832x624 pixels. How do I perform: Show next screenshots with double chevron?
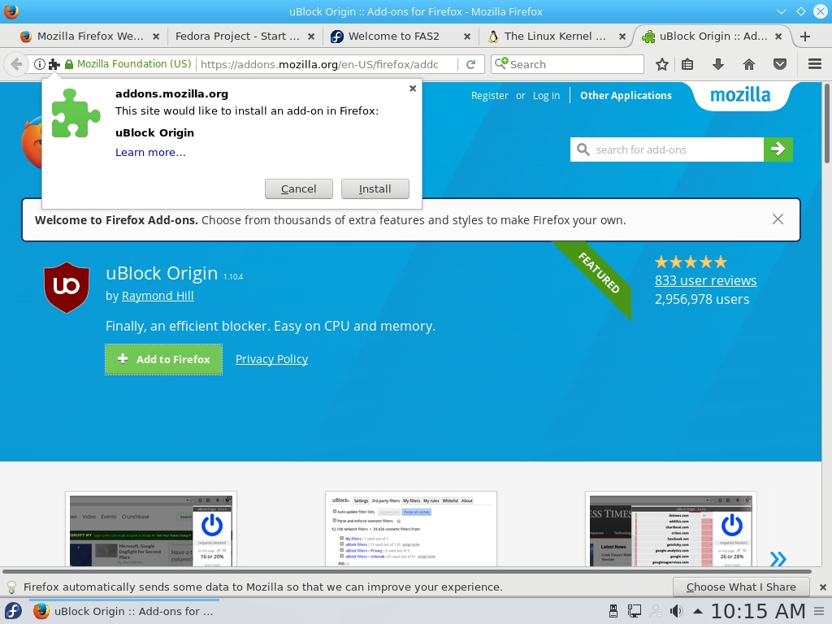coord(778,558)
